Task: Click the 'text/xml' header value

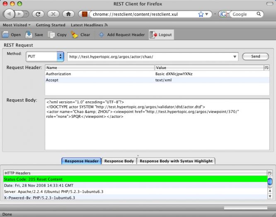Action: tap(163, 80)
